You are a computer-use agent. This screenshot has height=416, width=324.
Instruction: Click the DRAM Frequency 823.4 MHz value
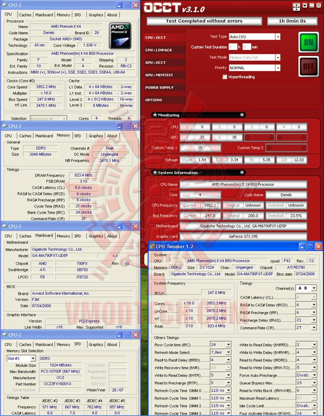(x=83, y=175)
